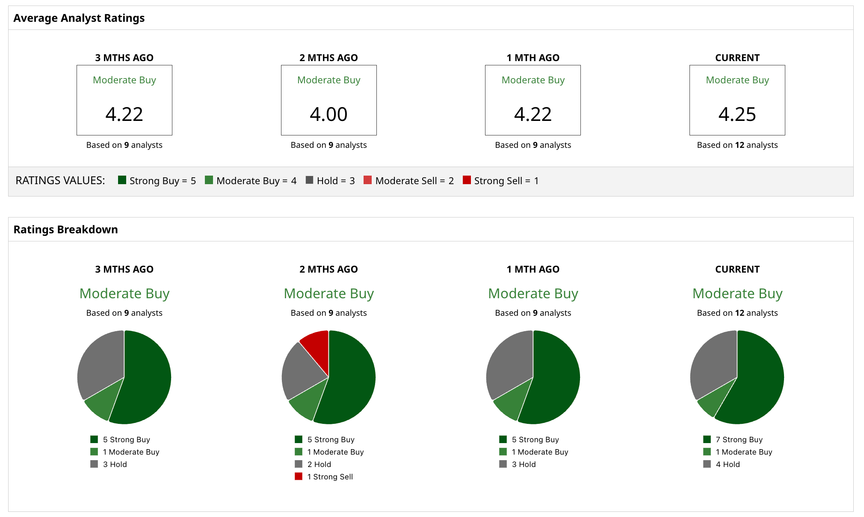This screenshot has width=864, height=517.
Task: Click Hold gray swatch in ratings values
Action: [x=310, y=180]
